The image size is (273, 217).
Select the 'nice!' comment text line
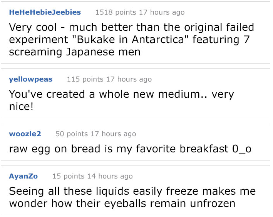21,106
